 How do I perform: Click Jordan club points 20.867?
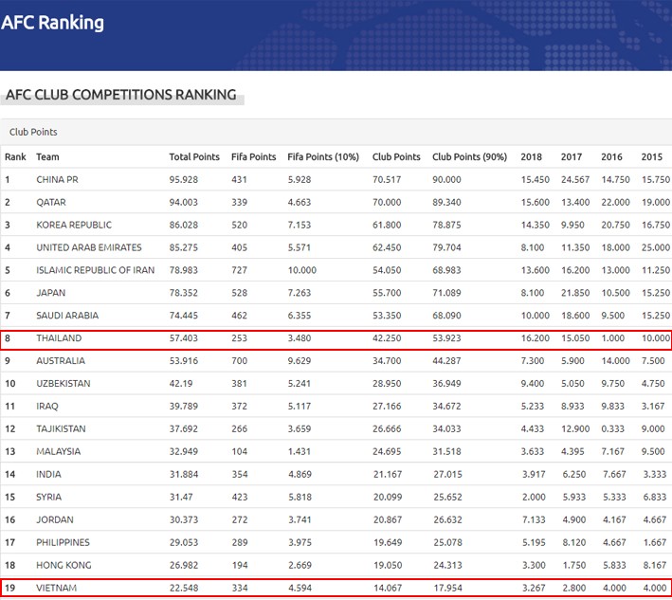[x=388, y=520]
